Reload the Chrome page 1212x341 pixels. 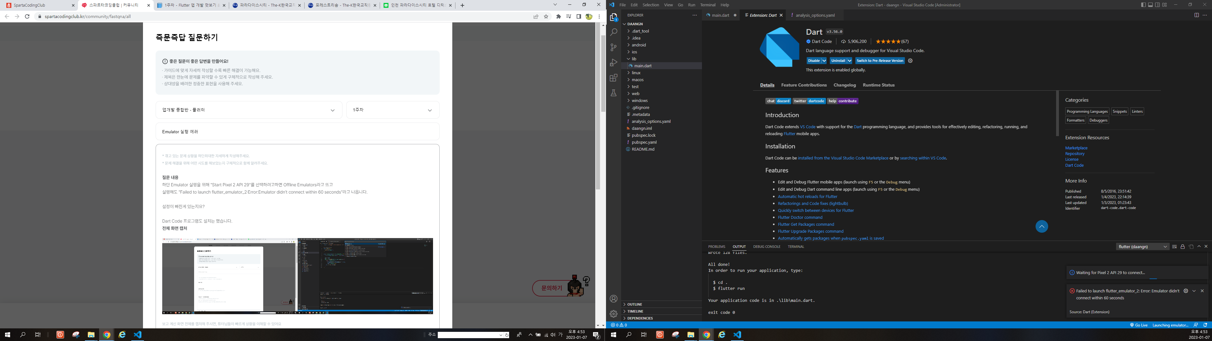pyautogui.click(x=27, y=16)
